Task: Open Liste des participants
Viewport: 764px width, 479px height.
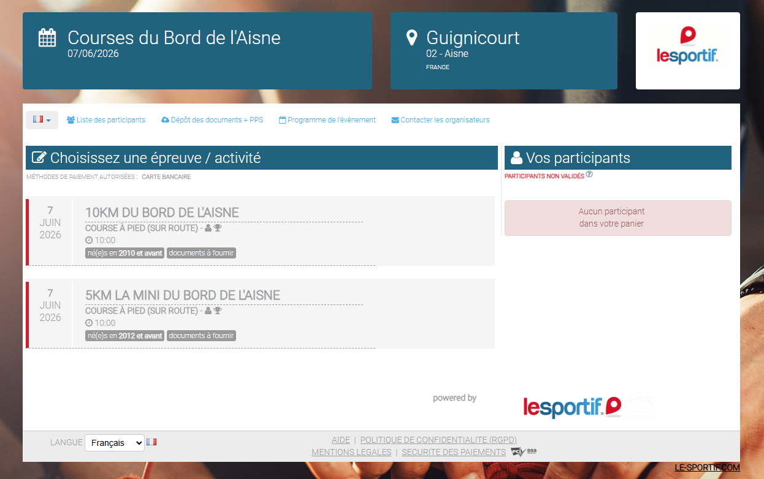Action: point(106,120)
